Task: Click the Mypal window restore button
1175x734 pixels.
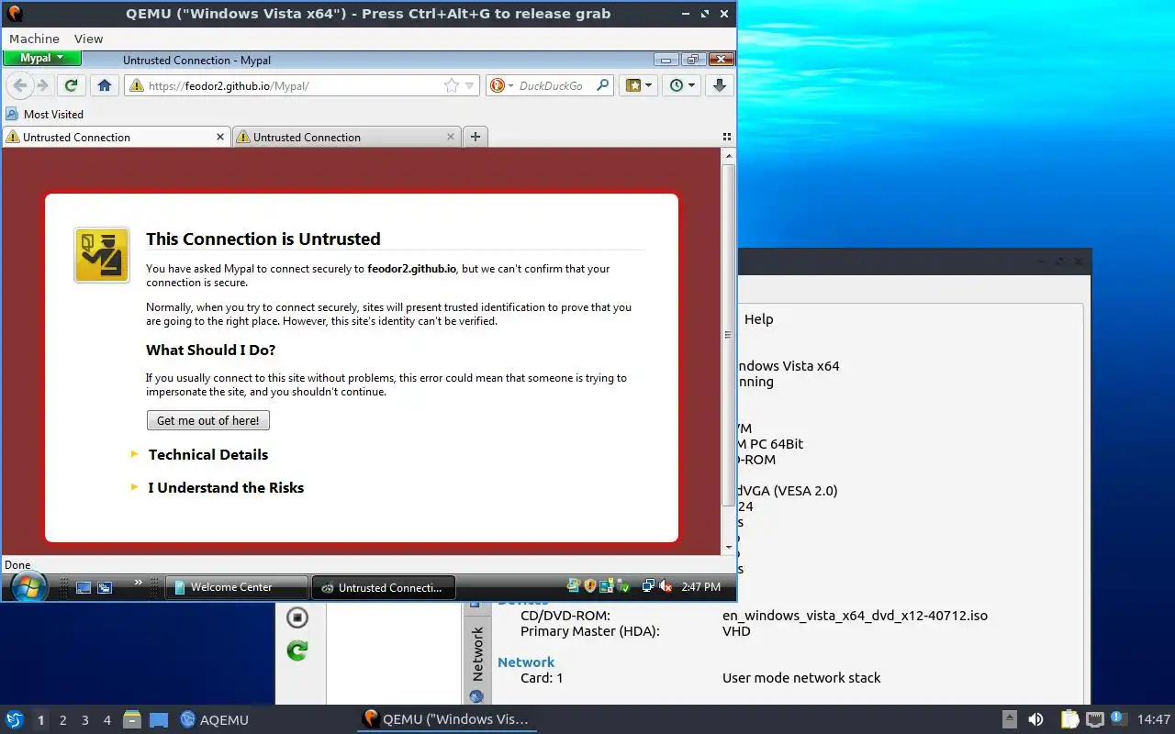Action: [x=693, y=59]
